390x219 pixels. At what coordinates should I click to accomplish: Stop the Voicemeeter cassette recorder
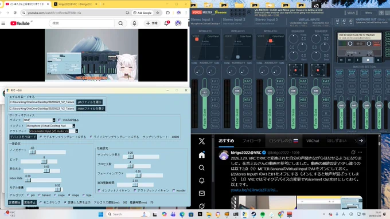tap(368, 60)
